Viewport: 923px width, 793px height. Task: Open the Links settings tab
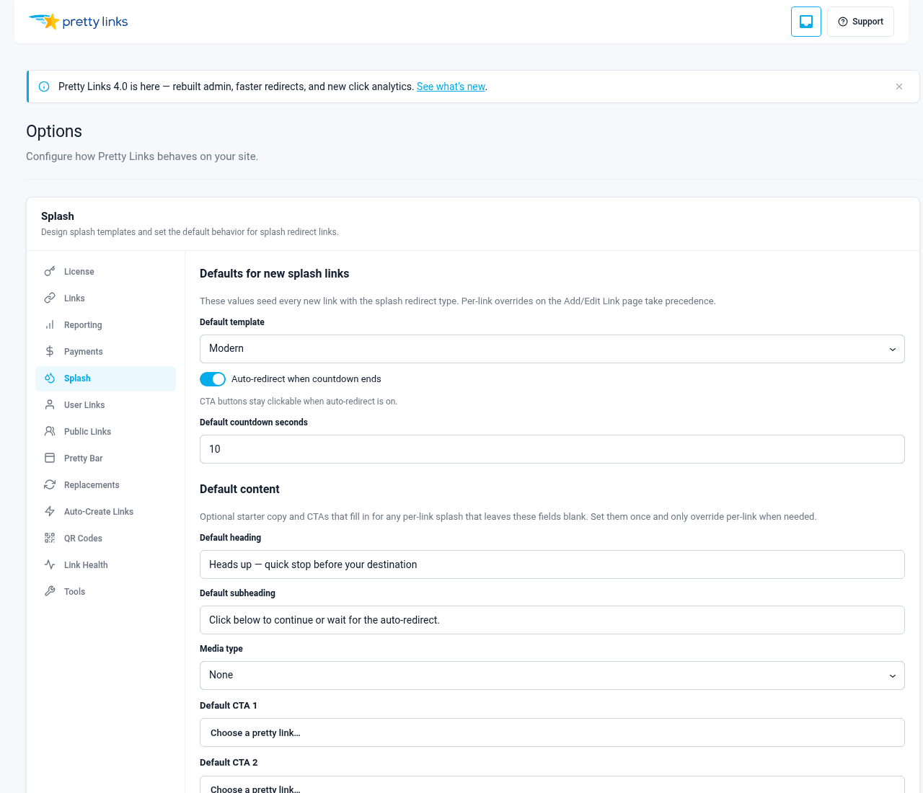(105, 298)
